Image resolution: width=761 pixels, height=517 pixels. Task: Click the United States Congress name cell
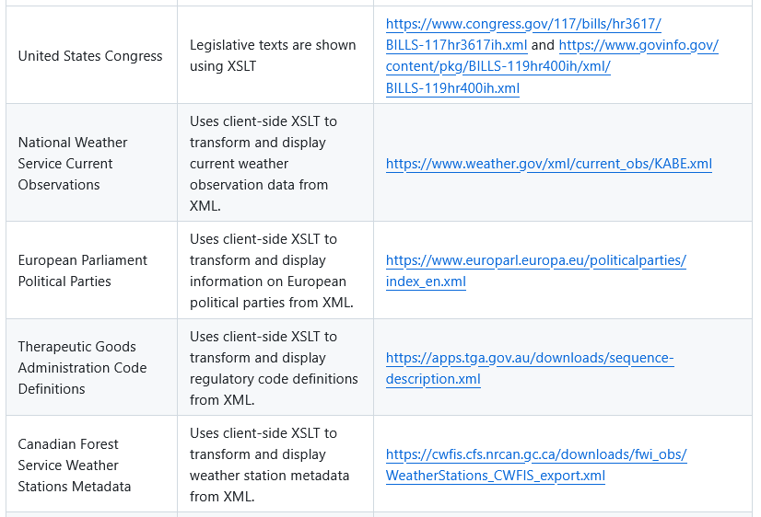pos(90,56)
